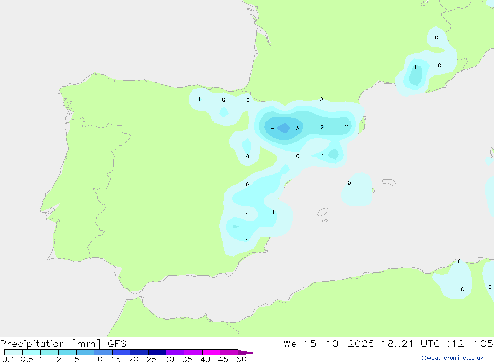Image resolution: width=494 pixels, height=362 pixels.
Task: Click the above-50 mm arrow tip of legend
Action: pyautogui.click(x=247, y=353)
